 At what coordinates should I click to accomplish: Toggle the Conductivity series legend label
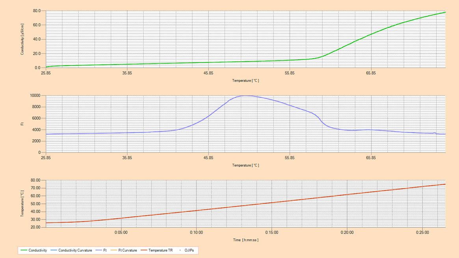click(37, 251)
